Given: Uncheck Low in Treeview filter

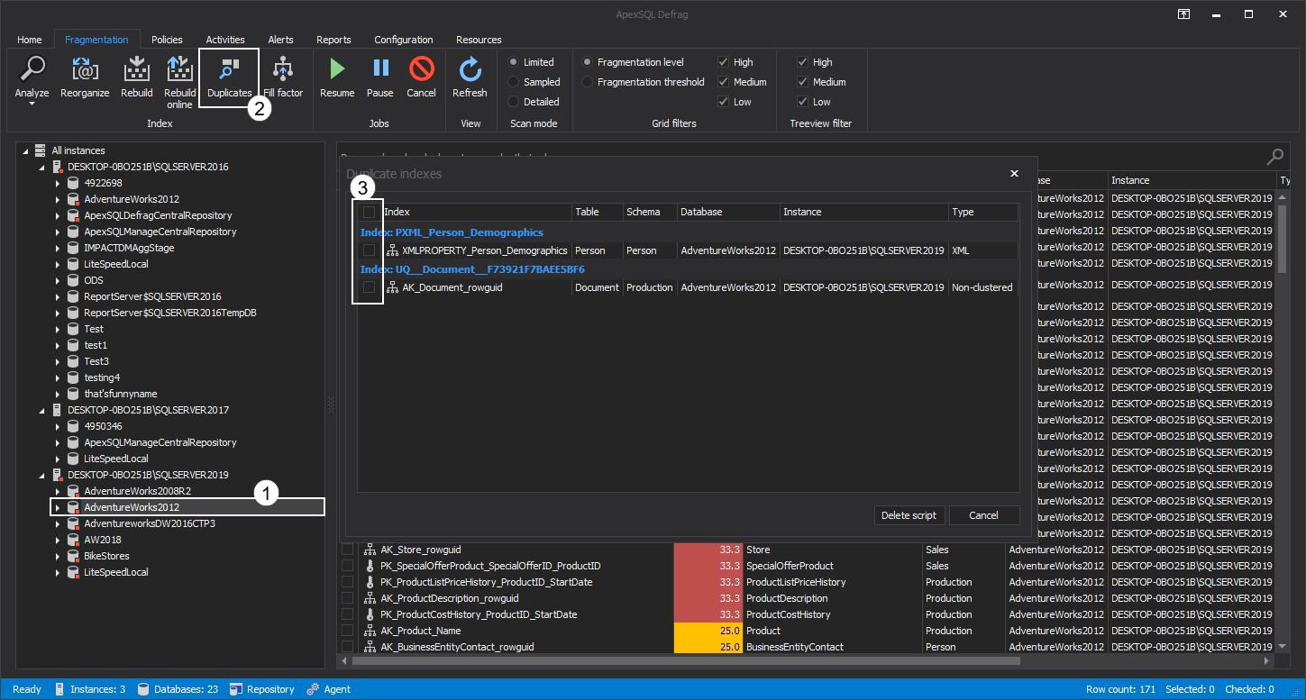Looking at the screenshot, I should point(802,102).
